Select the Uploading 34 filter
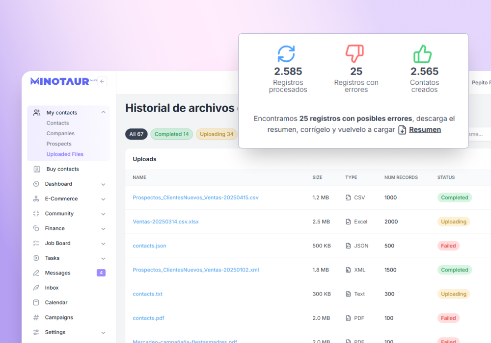The width and height of the screenshot is (491, 343). 216,134
